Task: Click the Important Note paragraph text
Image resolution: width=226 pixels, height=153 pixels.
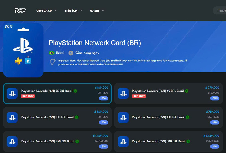Action: (123, 62)
